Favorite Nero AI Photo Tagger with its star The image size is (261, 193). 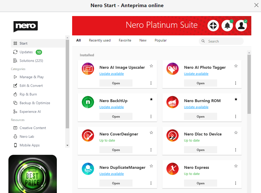click(x=236, y=66)
